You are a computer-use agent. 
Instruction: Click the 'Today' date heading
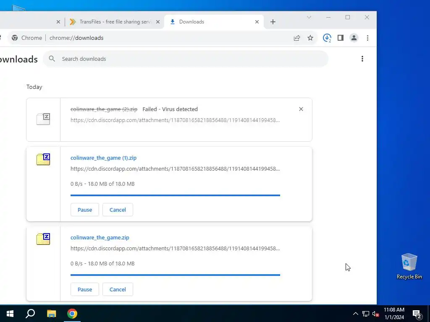pos(34,87)
